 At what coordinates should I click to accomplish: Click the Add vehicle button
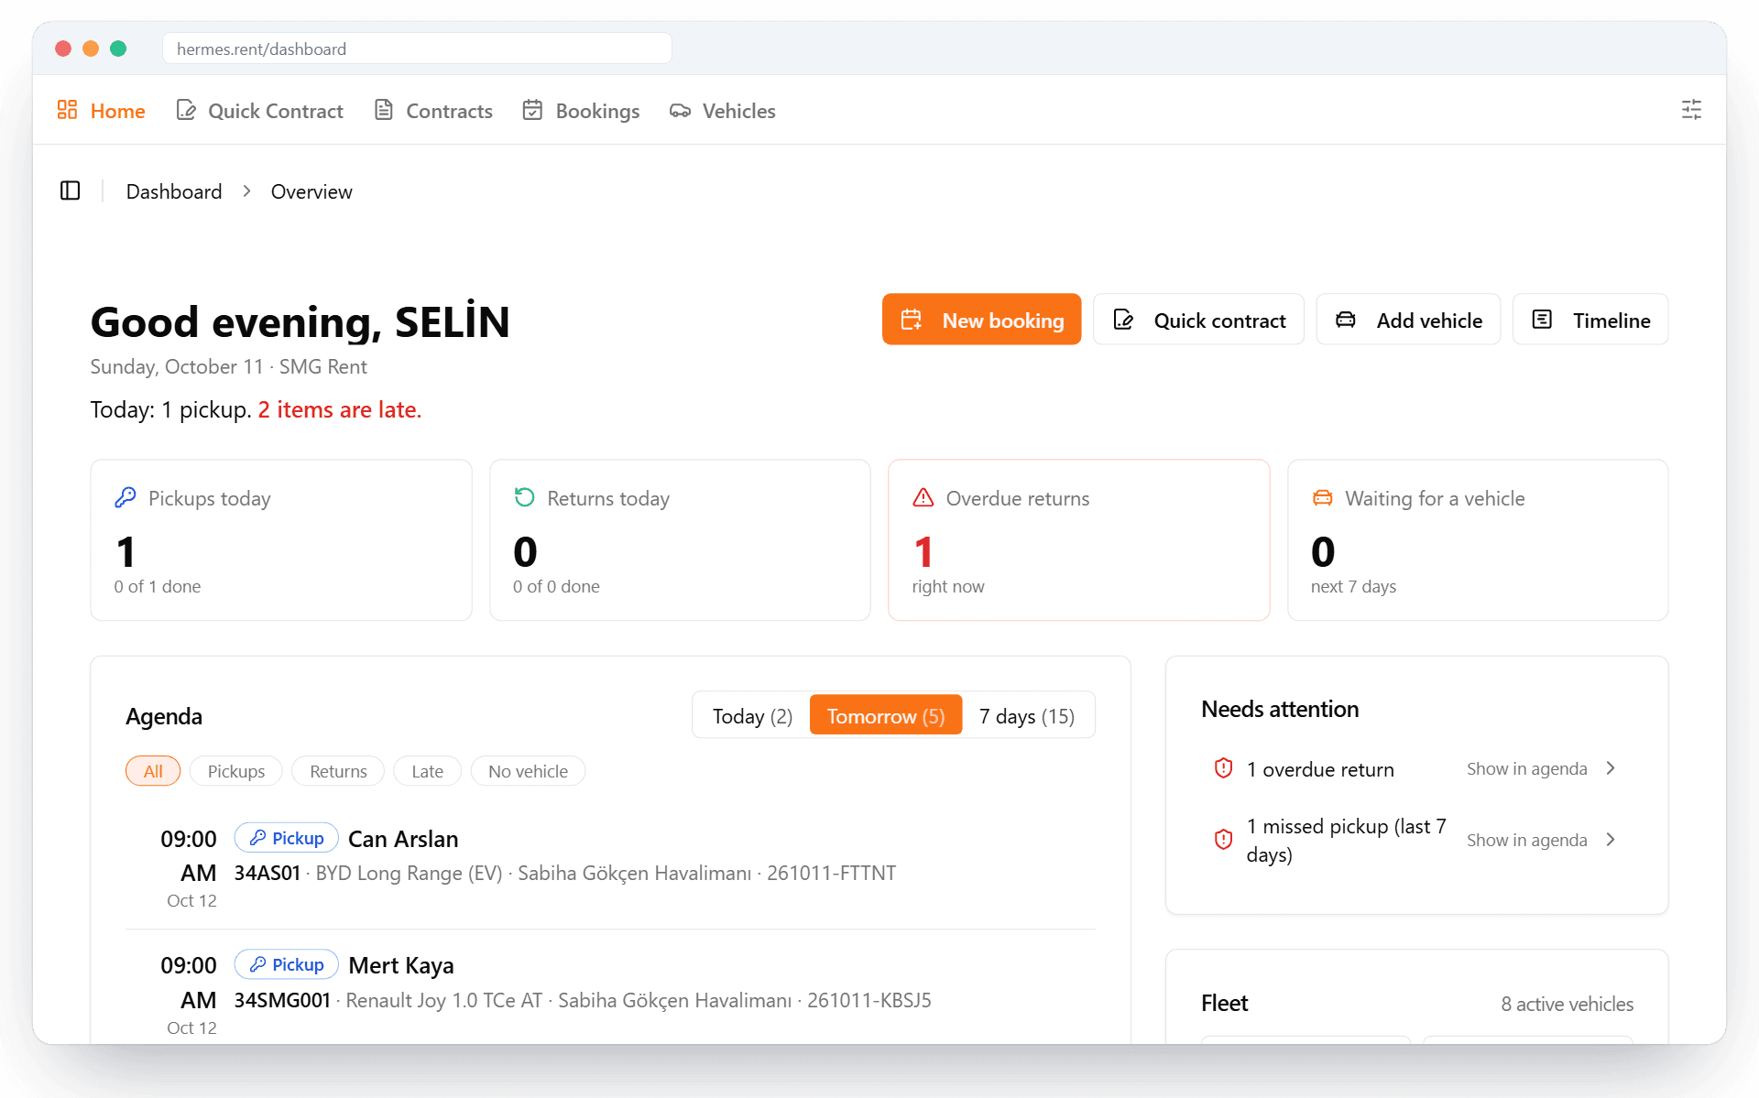tap(1408, 320)
